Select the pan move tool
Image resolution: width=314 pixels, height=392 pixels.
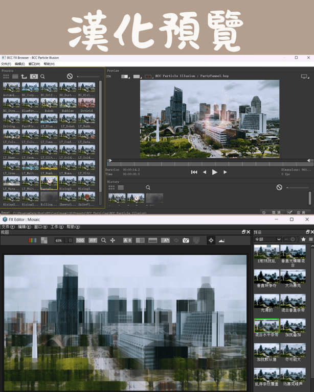pos(113,240)
